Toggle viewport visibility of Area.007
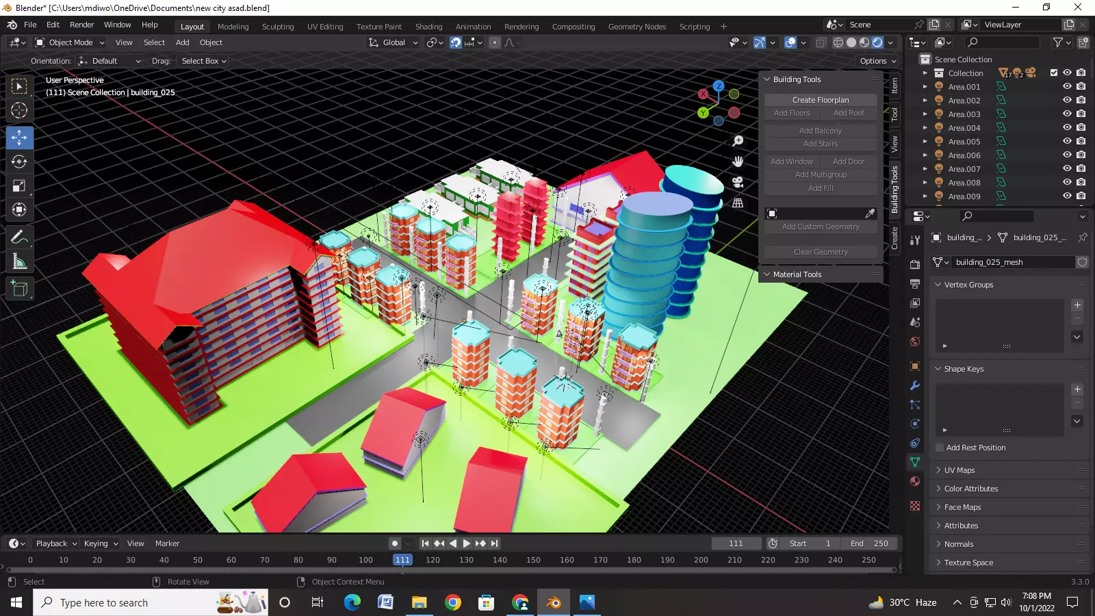The image size is (1095, 616). [1067, 169]
